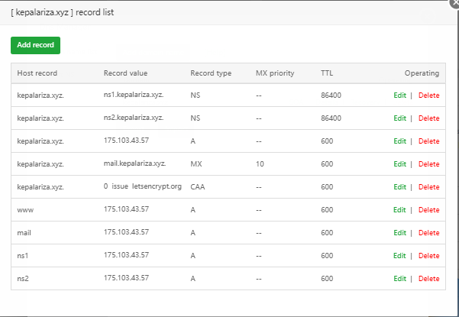459x317 pixels.
Task: Edit the kepalariza.xyz. A record
Action: 399,141
